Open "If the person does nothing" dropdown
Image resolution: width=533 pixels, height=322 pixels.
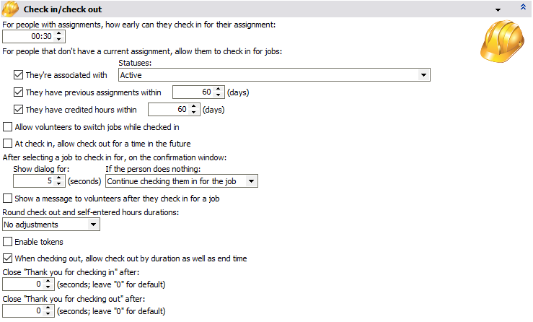[252, 180]
